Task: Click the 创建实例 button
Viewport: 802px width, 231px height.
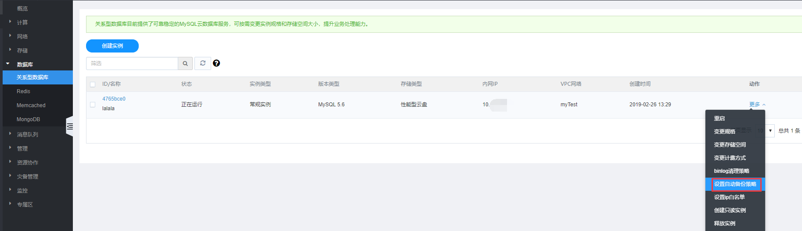Action: (x=112, y=46)
